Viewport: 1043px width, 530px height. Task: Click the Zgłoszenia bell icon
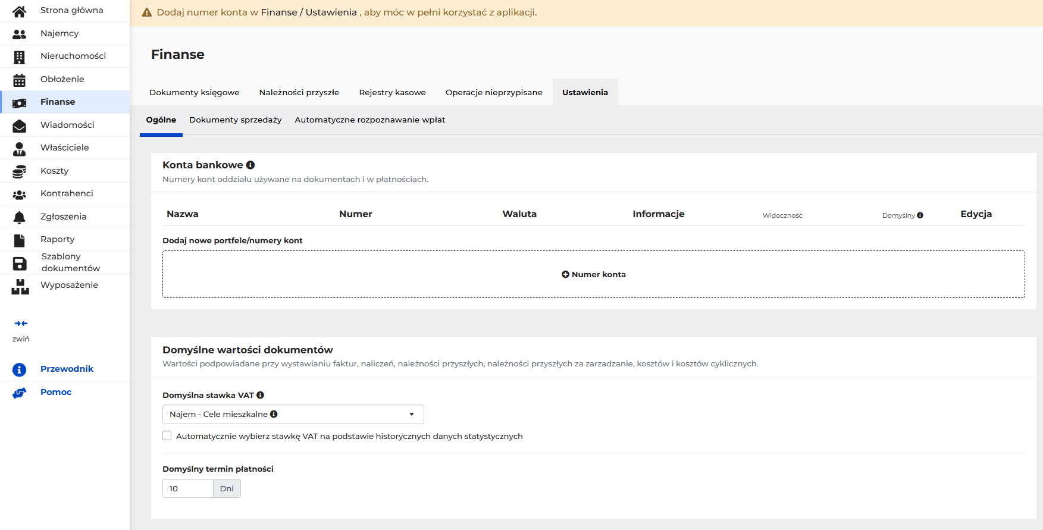[x=19, y=217]
